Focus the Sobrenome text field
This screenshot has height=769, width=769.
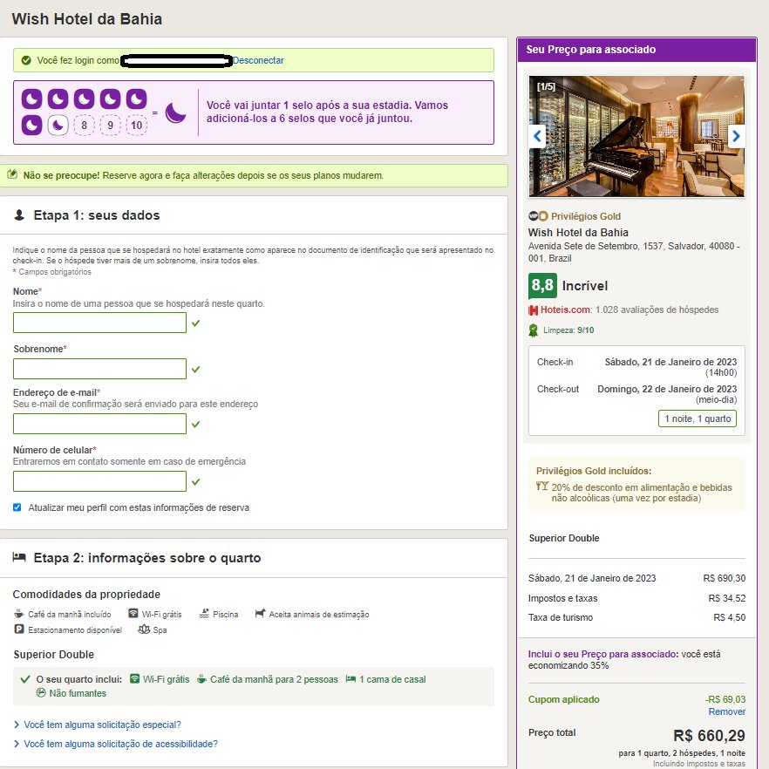coord(99,369)
